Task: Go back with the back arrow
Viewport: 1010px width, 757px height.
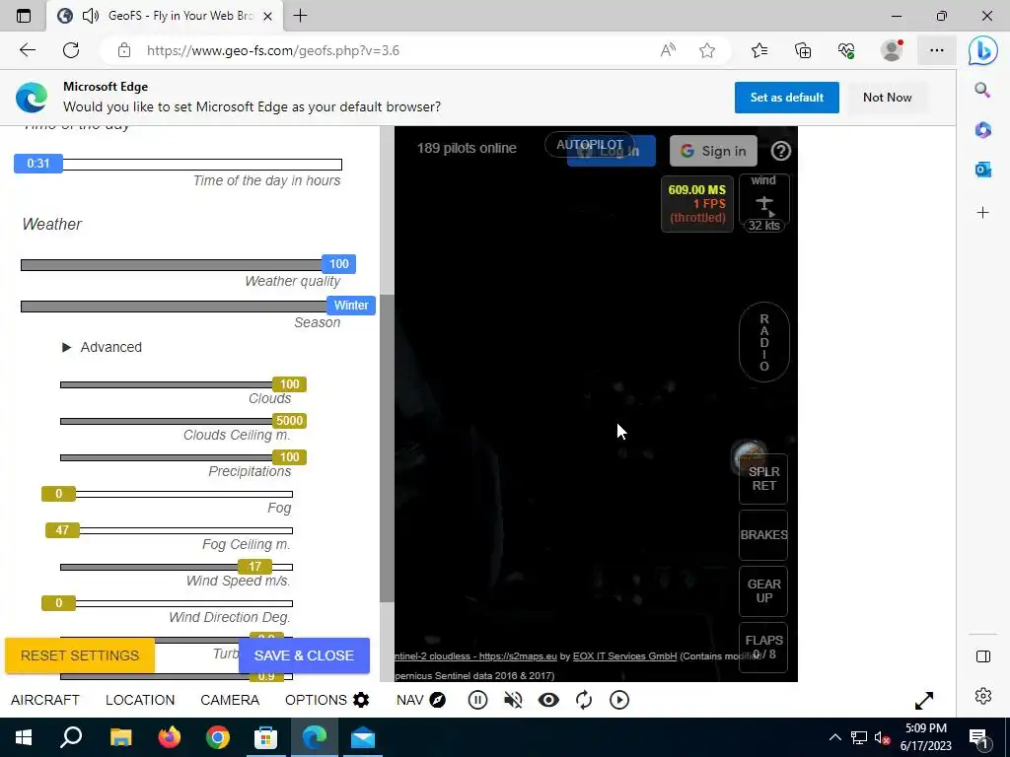Action: click(27, 50)
